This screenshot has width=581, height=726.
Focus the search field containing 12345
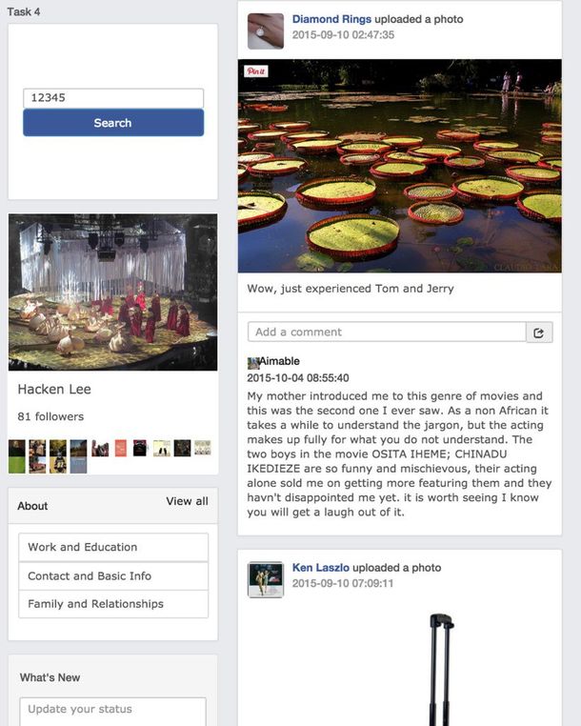113,98
